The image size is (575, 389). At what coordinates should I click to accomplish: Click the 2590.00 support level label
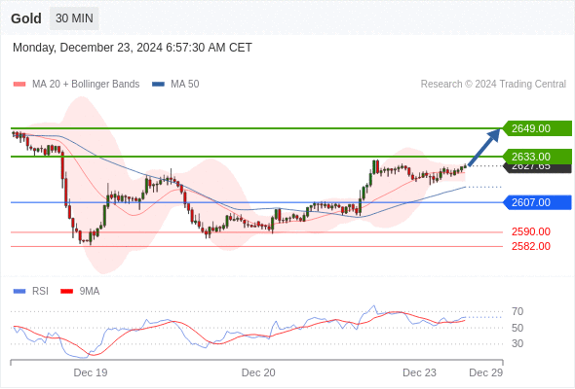(x=531, y=231)
